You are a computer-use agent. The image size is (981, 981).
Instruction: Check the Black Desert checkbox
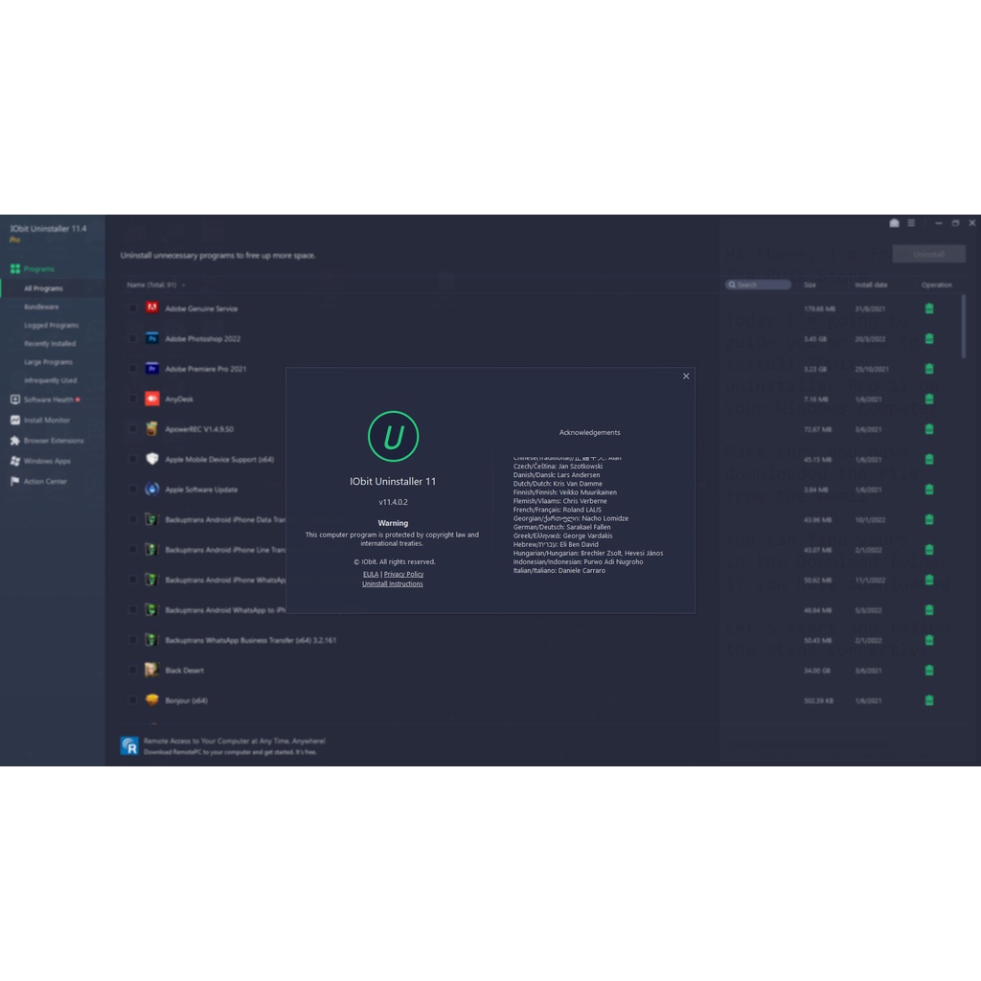coord(132,670)
